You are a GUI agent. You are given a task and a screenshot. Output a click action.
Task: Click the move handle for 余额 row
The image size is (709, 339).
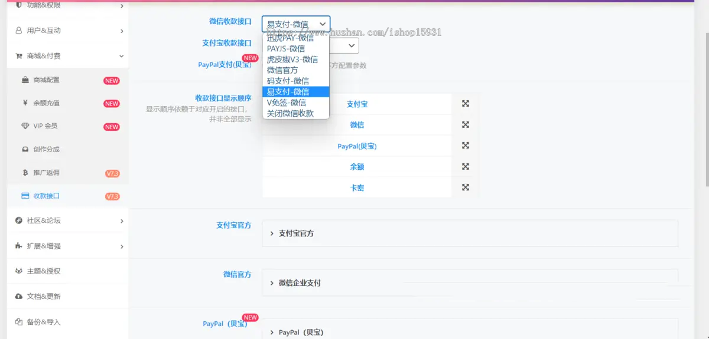click(x=466, y=166)
